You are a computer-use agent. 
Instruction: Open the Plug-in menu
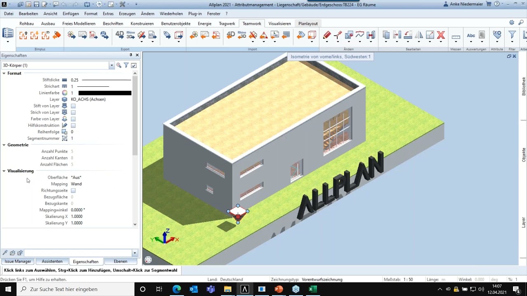[195, 14]
